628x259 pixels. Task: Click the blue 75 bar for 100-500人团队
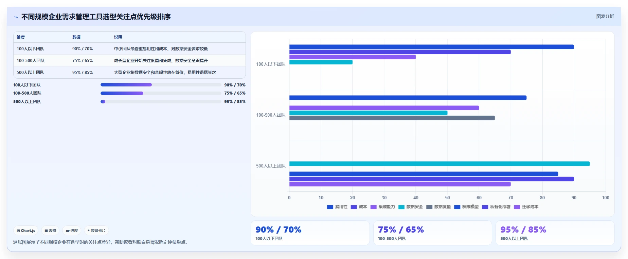[x=408, y=98]
